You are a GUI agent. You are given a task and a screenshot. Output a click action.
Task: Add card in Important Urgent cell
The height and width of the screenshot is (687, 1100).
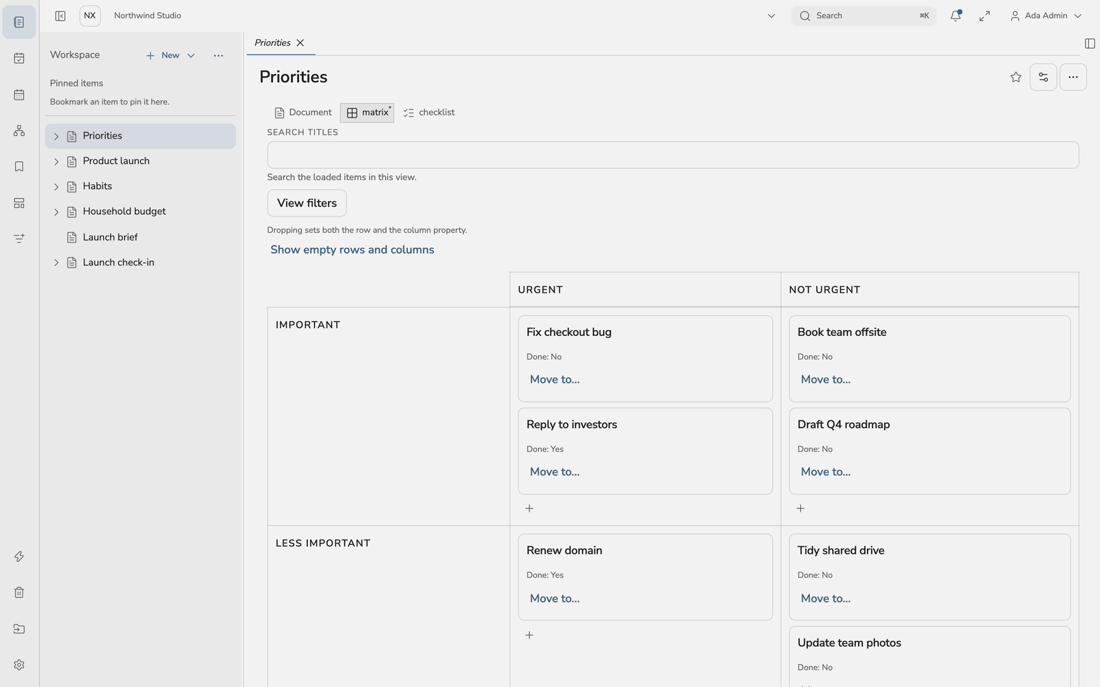point(529,509)
